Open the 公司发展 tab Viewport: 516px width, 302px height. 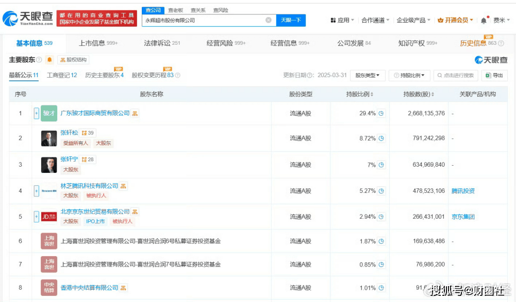[x=354, y=43]
